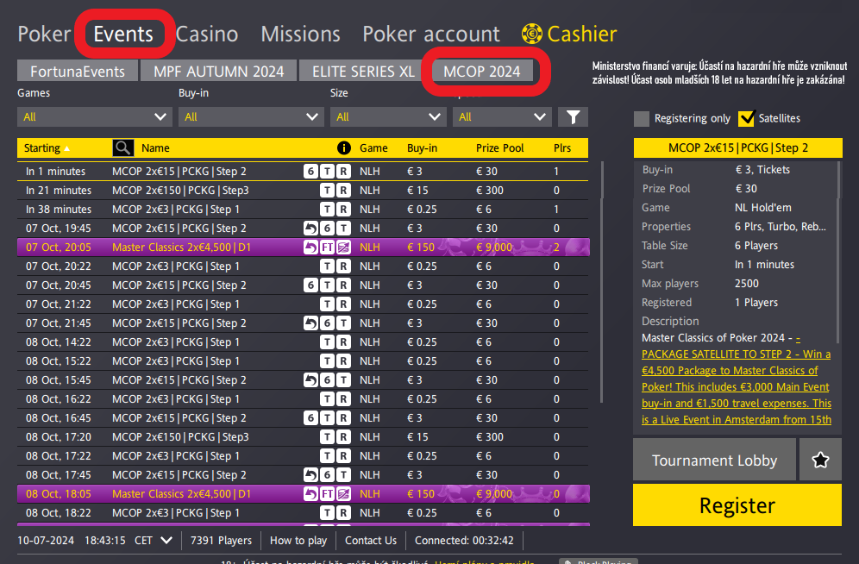Click the FT icon in 07 Oct 20:05 Master Classics row

[x=327, y=248]
